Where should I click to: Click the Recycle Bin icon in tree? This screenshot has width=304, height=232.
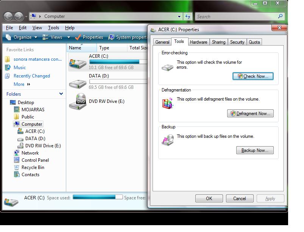coord(17,167)
